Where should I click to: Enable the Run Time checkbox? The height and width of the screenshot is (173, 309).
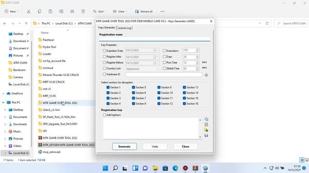pyautogui.click(x=164, y=62)
